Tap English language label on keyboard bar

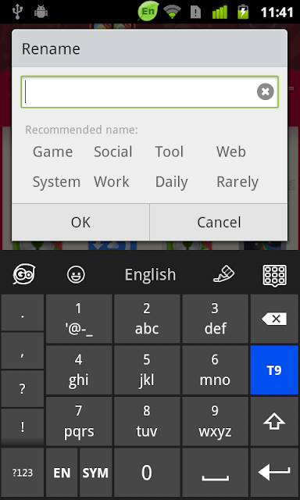[x=150, y=274]
